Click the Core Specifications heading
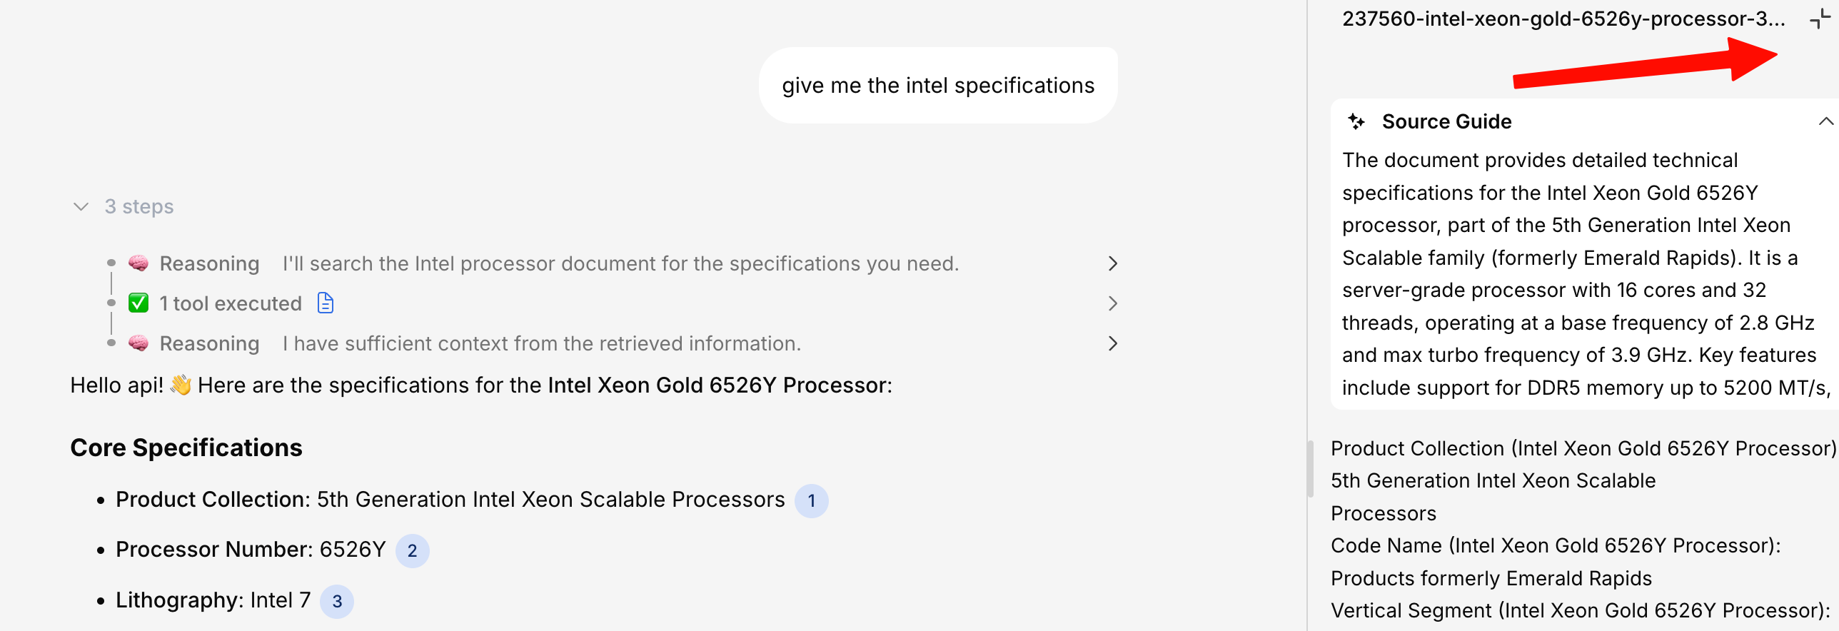This screenshot has height=631, width=1839. (186, 448)
